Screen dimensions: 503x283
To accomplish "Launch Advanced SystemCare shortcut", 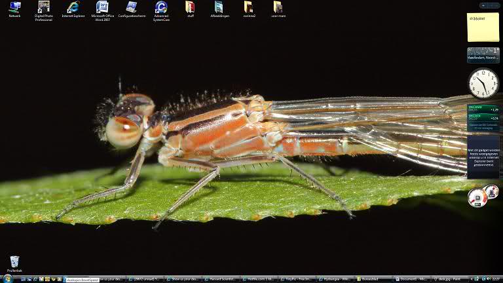I will (161, 11).
